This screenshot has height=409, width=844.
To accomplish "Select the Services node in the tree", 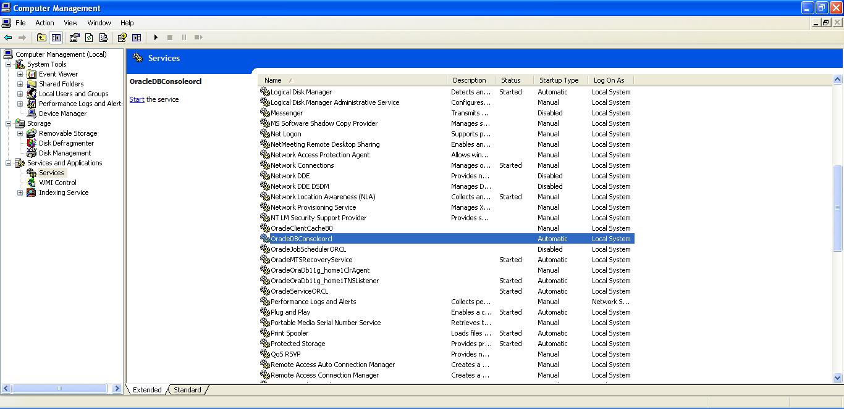I will click(51, 173).
